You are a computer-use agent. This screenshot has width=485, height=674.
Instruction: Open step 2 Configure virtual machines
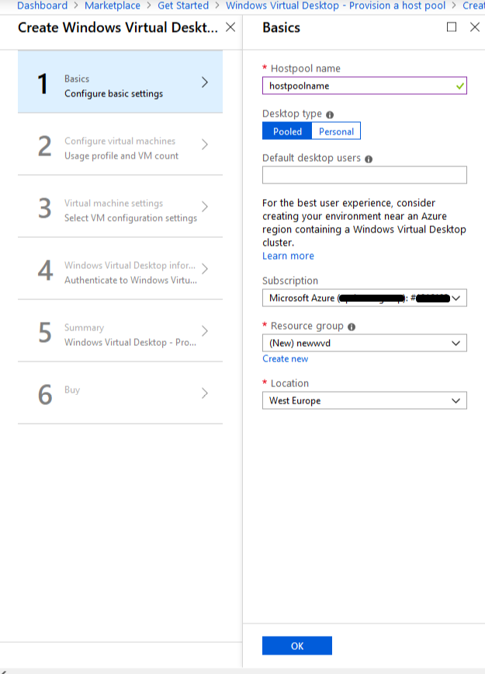pos(120,145)
